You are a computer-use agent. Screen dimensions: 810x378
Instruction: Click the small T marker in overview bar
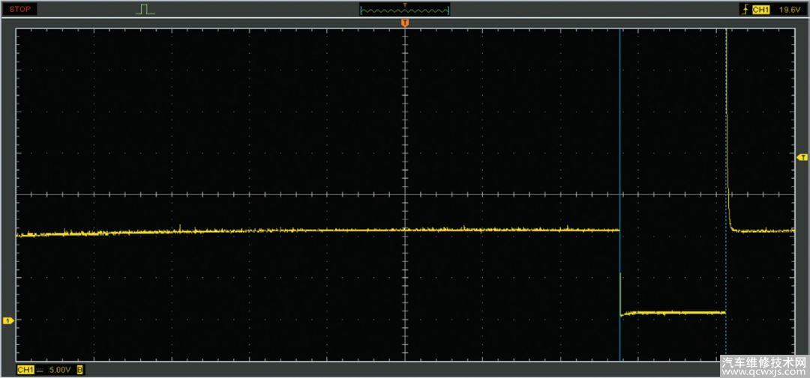[x=405, y=4]
